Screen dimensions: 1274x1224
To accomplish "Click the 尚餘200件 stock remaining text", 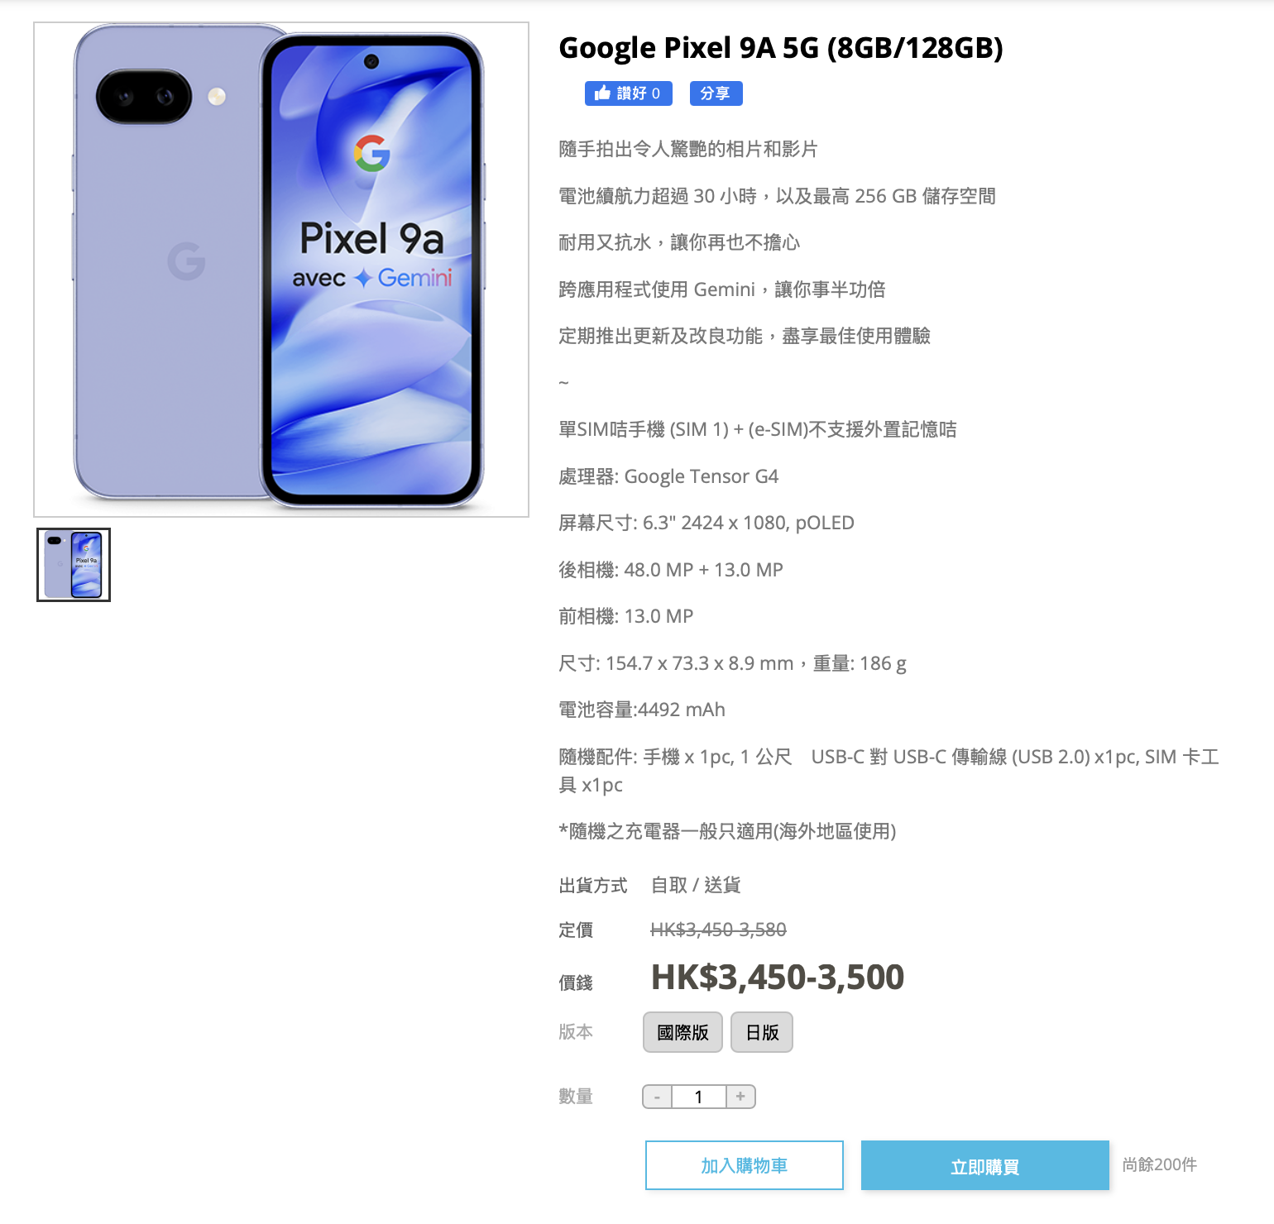I will 1160,1164.
